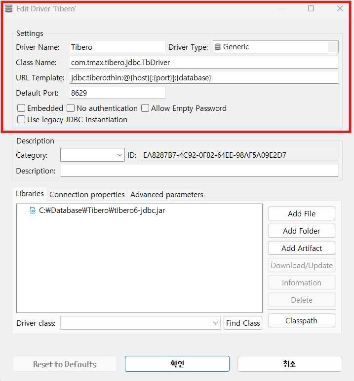Enable Use legacy JDBC instantiation
The height and width of the screenshot is (381, 354).
[x=21, y=120]
